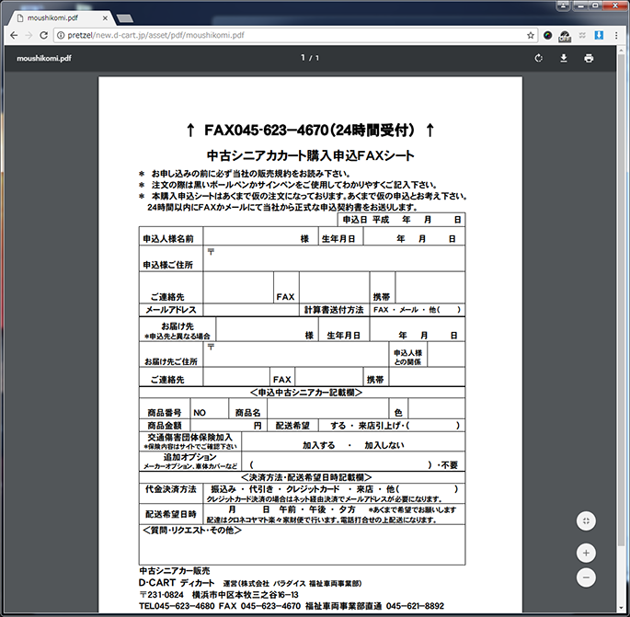
Task: Click the 交通傷害団体保険加入 label
Action: coord(190,438)
